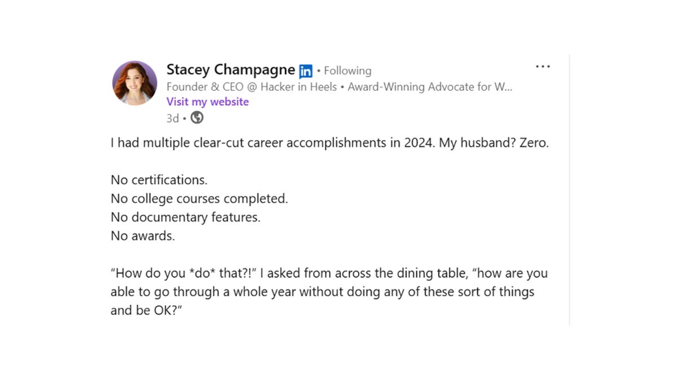
Task: Open Stacey Champagne's name link
Action: [x=231, y=69]
